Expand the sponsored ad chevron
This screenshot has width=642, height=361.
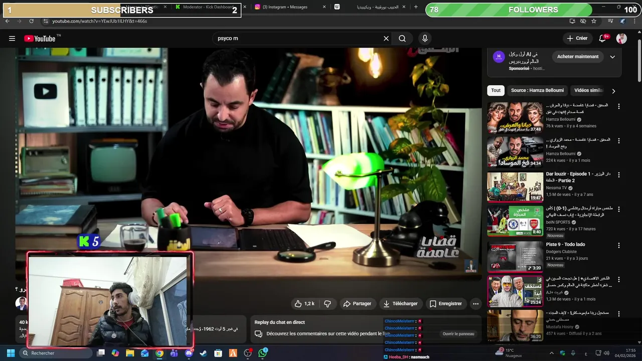pyautogui.click(x=612, y=57)
